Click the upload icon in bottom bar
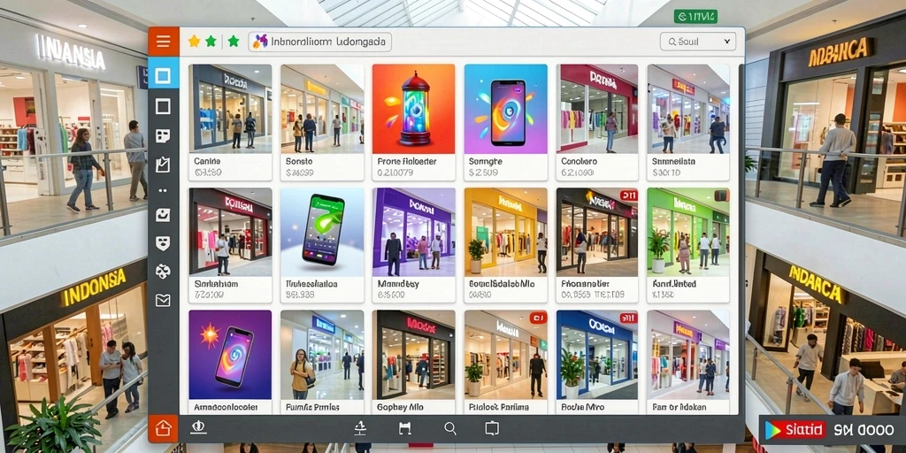The width and height of the screenshot is (906, 453). (360, 428)
